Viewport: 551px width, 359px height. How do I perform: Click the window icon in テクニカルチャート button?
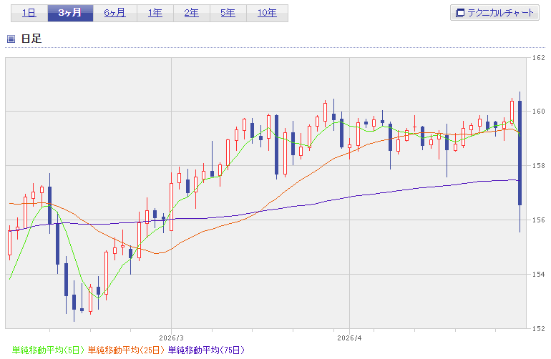coord(459,13)
